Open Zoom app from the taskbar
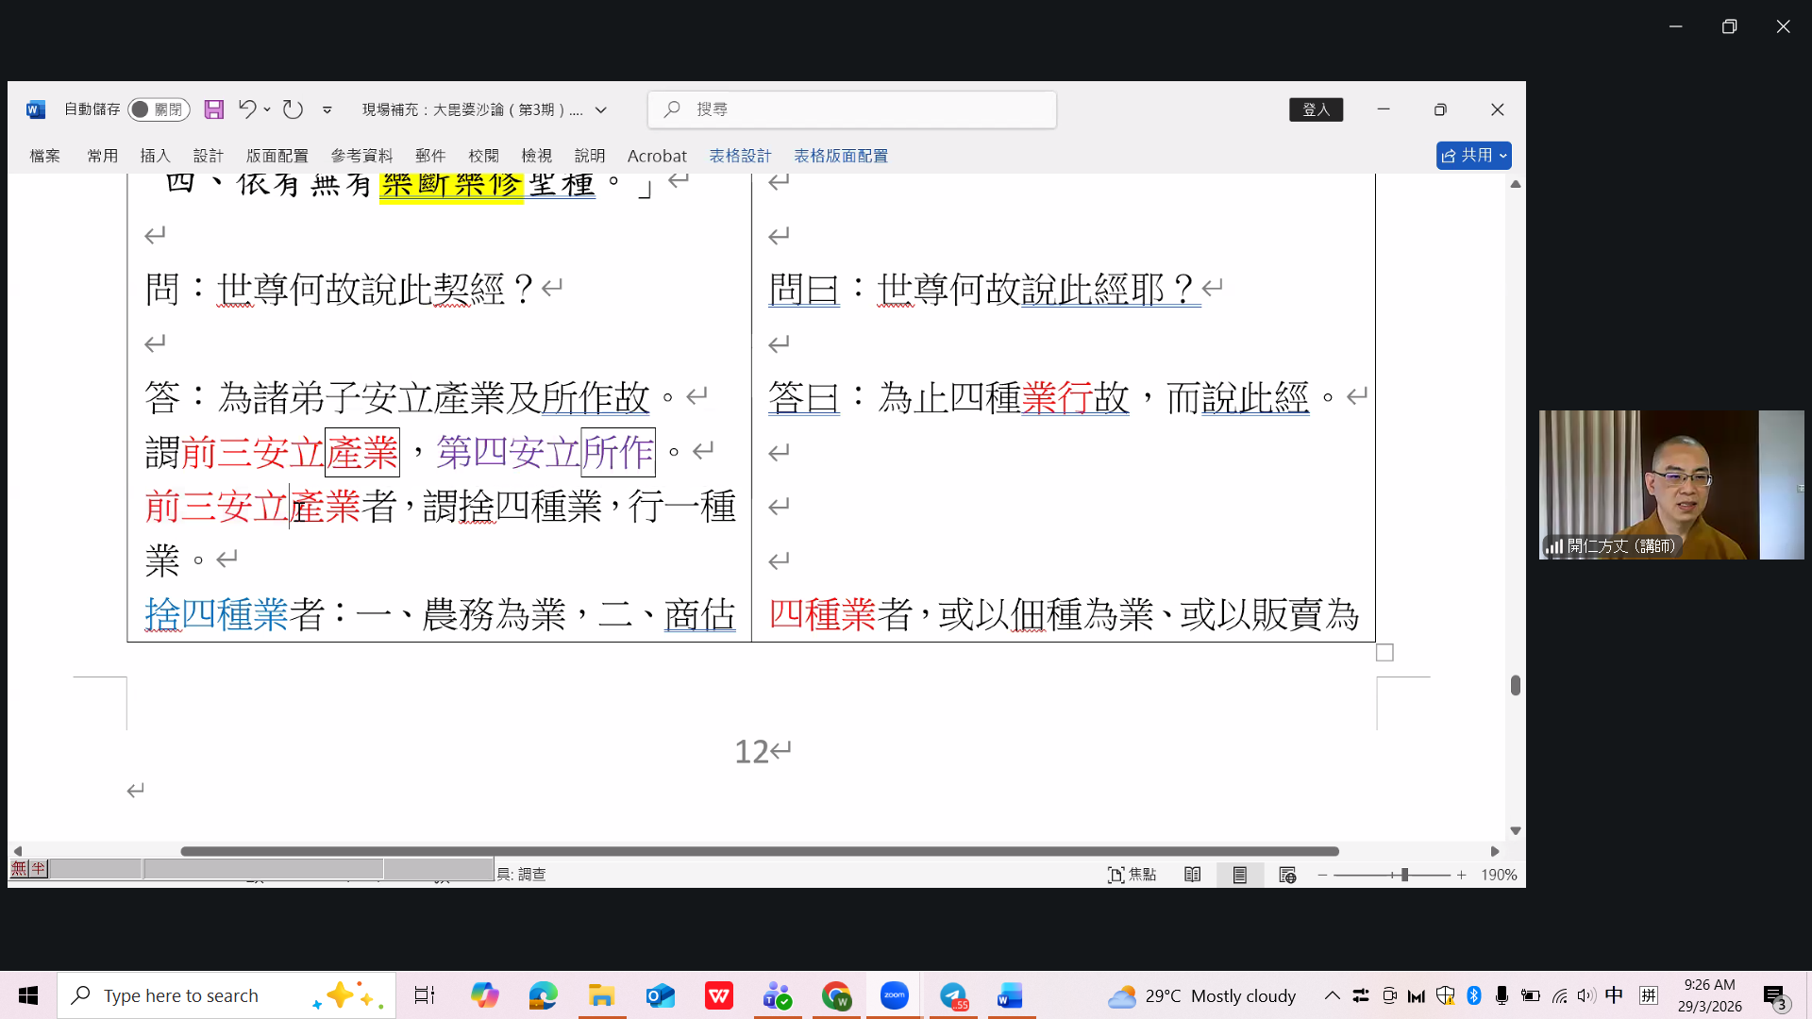The width and height of the screenshot is (1812, 1019). tap(894, 995)
